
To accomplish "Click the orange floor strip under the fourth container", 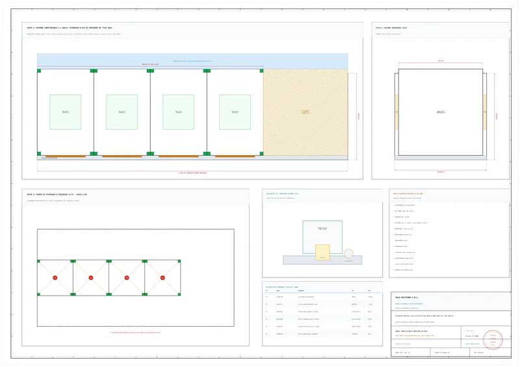I will point(235,156).
